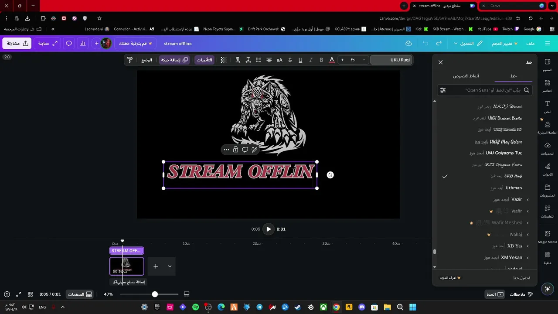
Task: Open the text spacing options
Action: point(248,60)
